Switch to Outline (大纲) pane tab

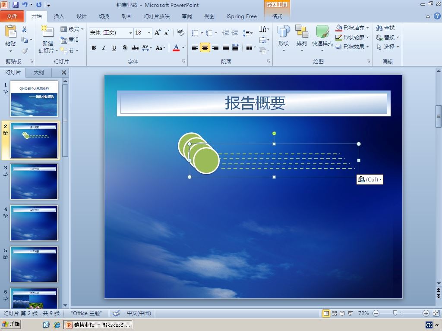point(38,72)
